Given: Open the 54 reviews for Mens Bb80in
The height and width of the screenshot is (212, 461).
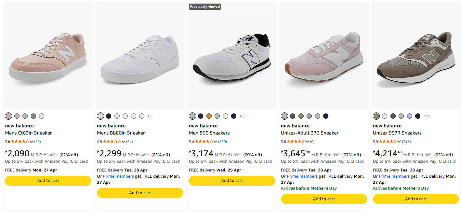Looking at the screenshot, I should [x=129, y=142].
